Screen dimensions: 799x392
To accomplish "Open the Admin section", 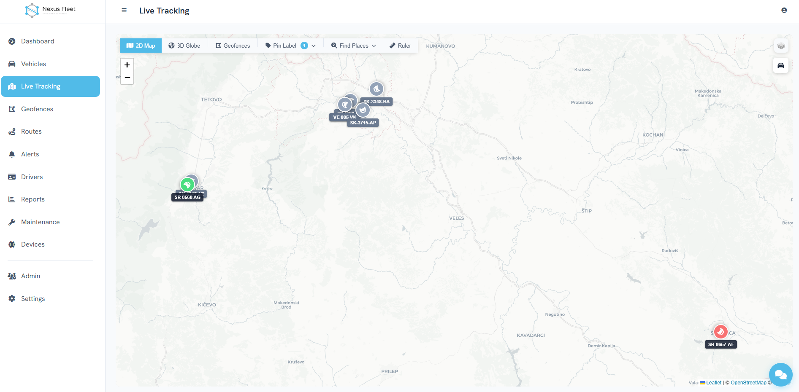I will pos(50,276).
